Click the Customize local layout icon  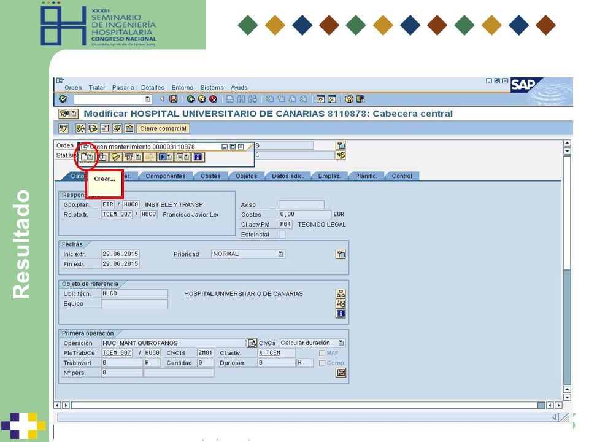360,99
